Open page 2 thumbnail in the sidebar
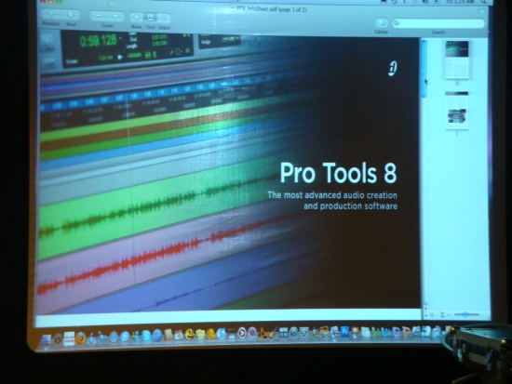Viewport: 512px width, 384px height. [x=457, y=111]
